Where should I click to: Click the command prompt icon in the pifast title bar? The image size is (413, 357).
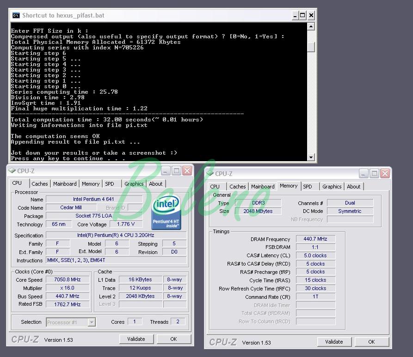click(16, 16)
